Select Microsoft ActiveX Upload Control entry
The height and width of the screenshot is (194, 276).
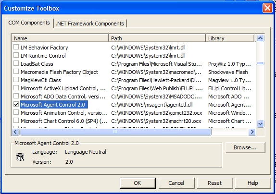point(63,88)
